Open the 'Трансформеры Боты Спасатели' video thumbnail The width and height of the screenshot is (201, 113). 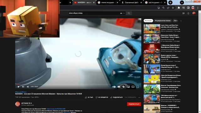(152, 89)
